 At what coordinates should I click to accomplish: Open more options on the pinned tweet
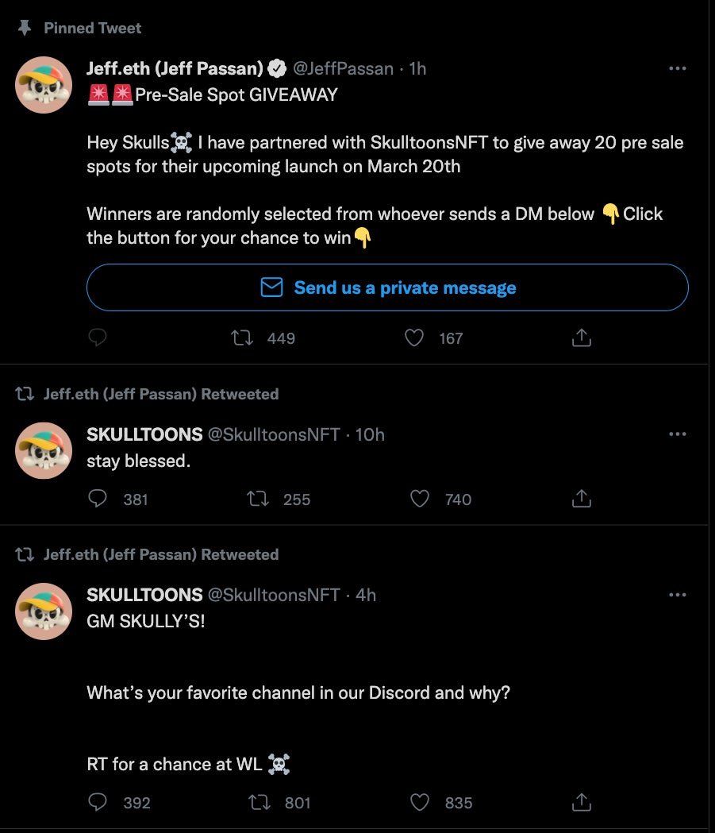pos(677,69)
